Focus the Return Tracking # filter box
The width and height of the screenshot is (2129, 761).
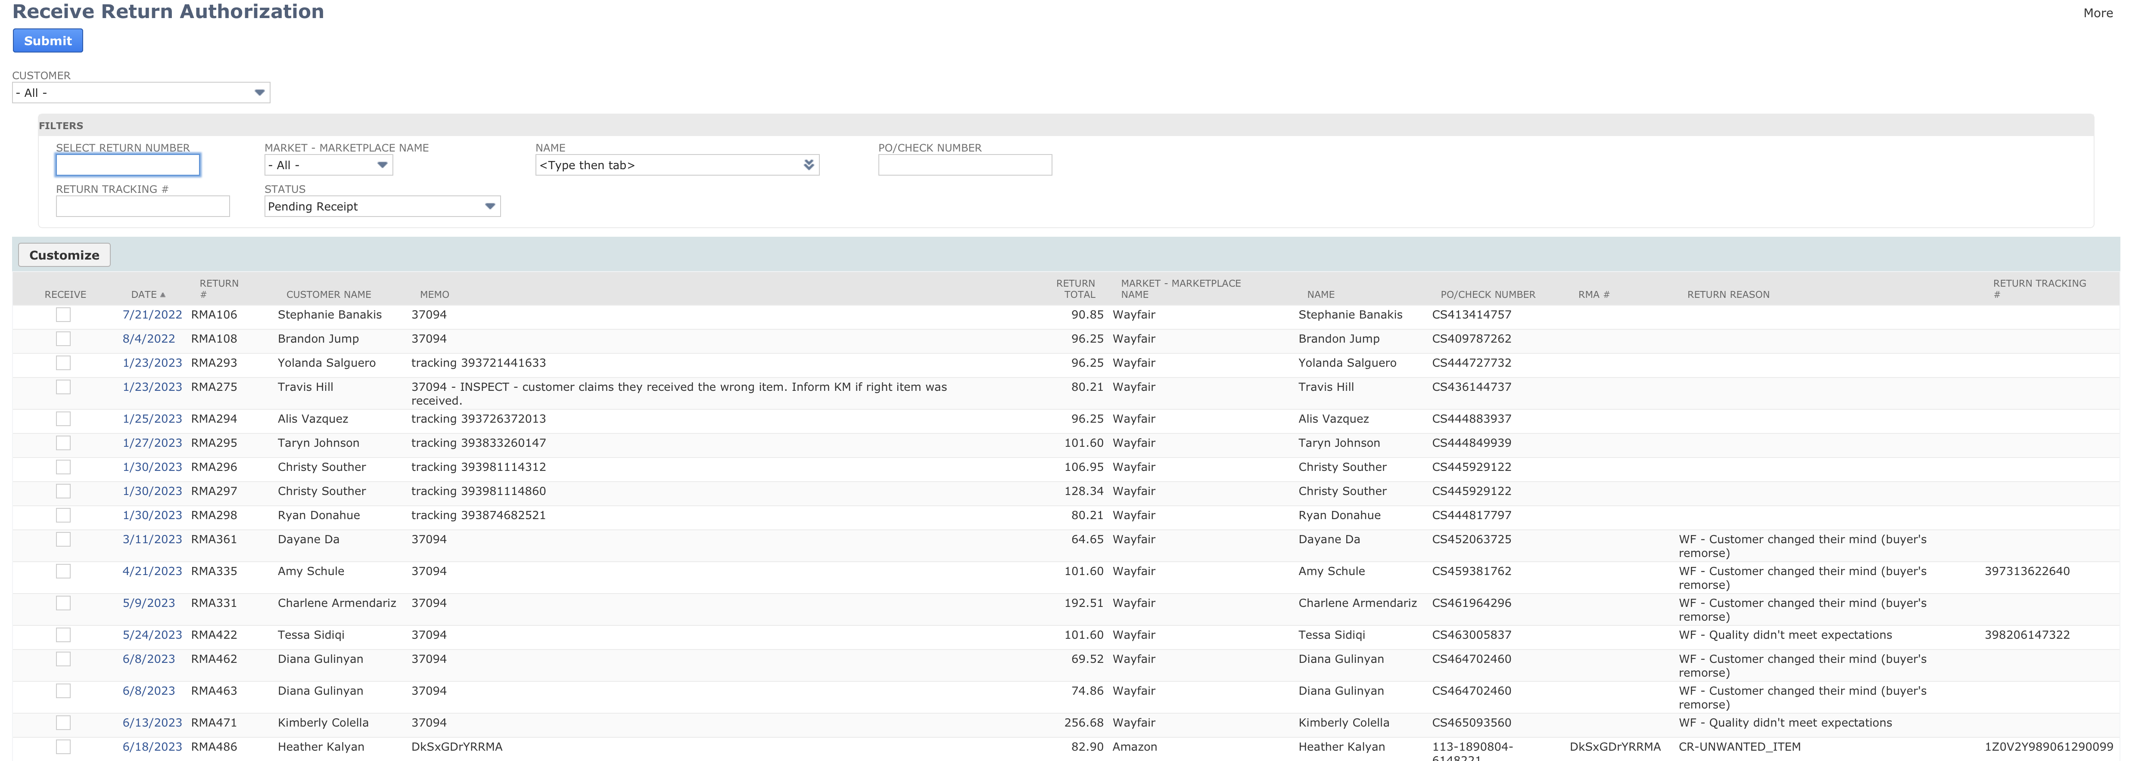[x=142, y=206]
